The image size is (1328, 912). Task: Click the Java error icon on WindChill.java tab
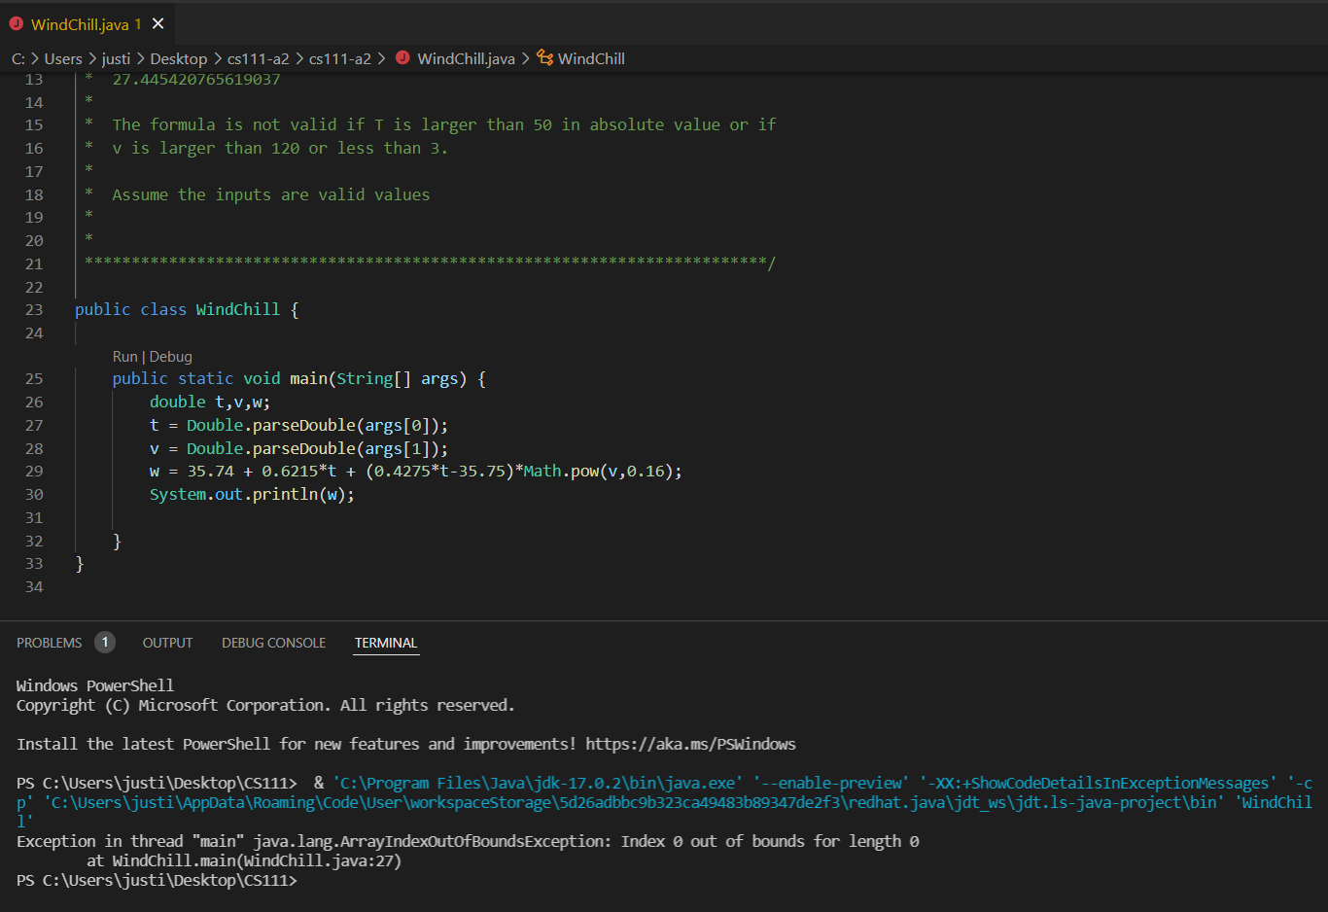[16, 23]
